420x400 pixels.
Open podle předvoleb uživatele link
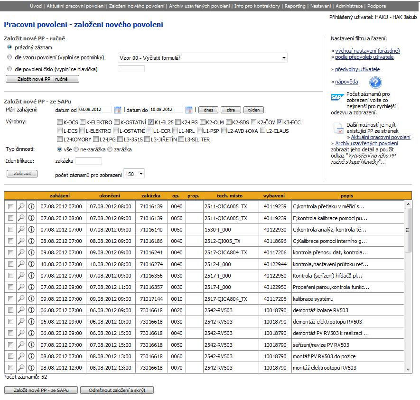tap(364, 57)
